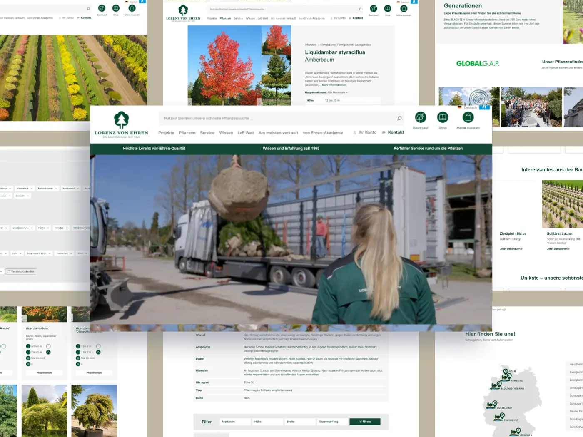Click search icon on the Liquidambar page
This screenshot has width=583, height=437.
coord(360,9)
